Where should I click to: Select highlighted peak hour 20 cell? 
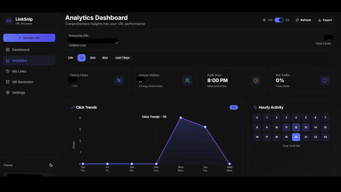point(296,137)
